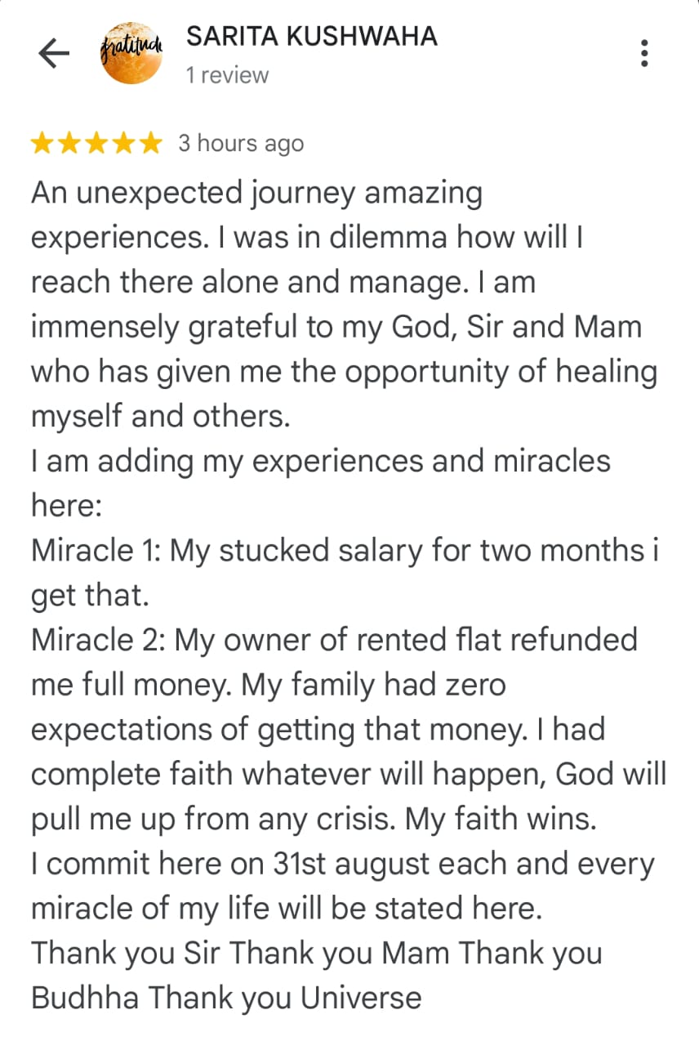Tap the 'immensely grateful to my God' line

(336, 329)
